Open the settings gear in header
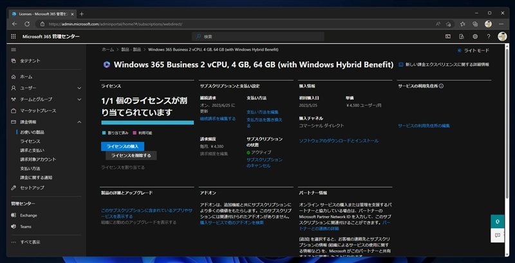 (x=475, y=37)
